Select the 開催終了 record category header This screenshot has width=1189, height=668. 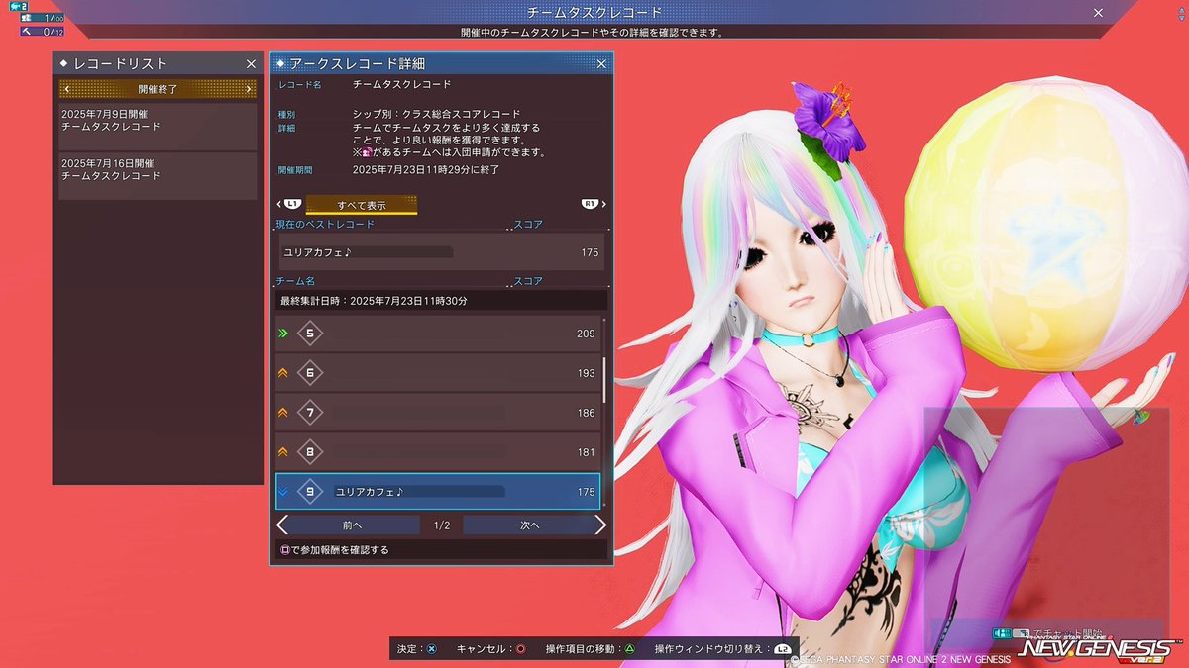(x=159, y=89)
